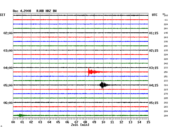Click the x-axis tick label 01

(22, 122)
